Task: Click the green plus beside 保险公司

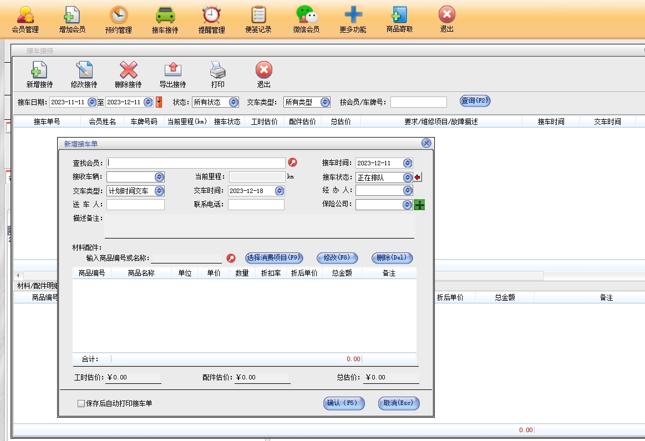Action: pos(419,205)
